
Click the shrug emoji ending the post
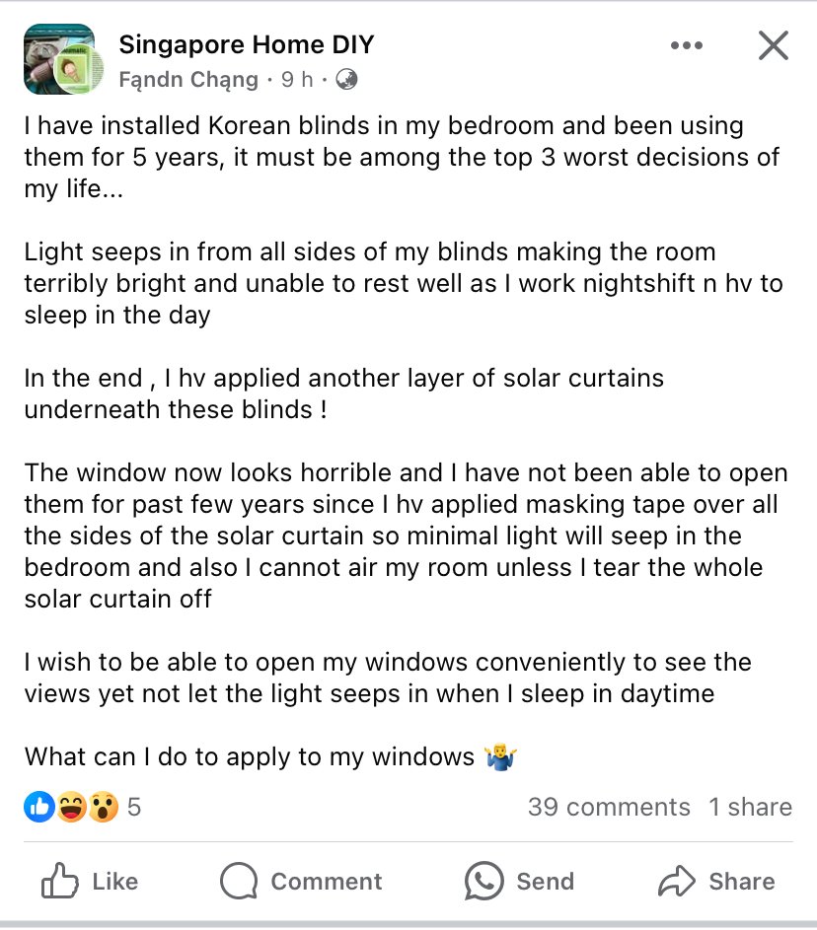pyautogui.click(x=501, y=757)
